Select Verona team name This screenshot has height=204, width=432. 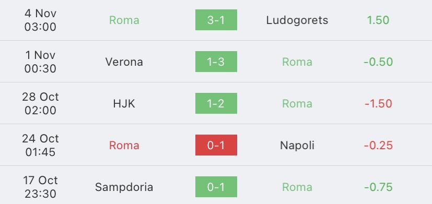coord(124,62)
